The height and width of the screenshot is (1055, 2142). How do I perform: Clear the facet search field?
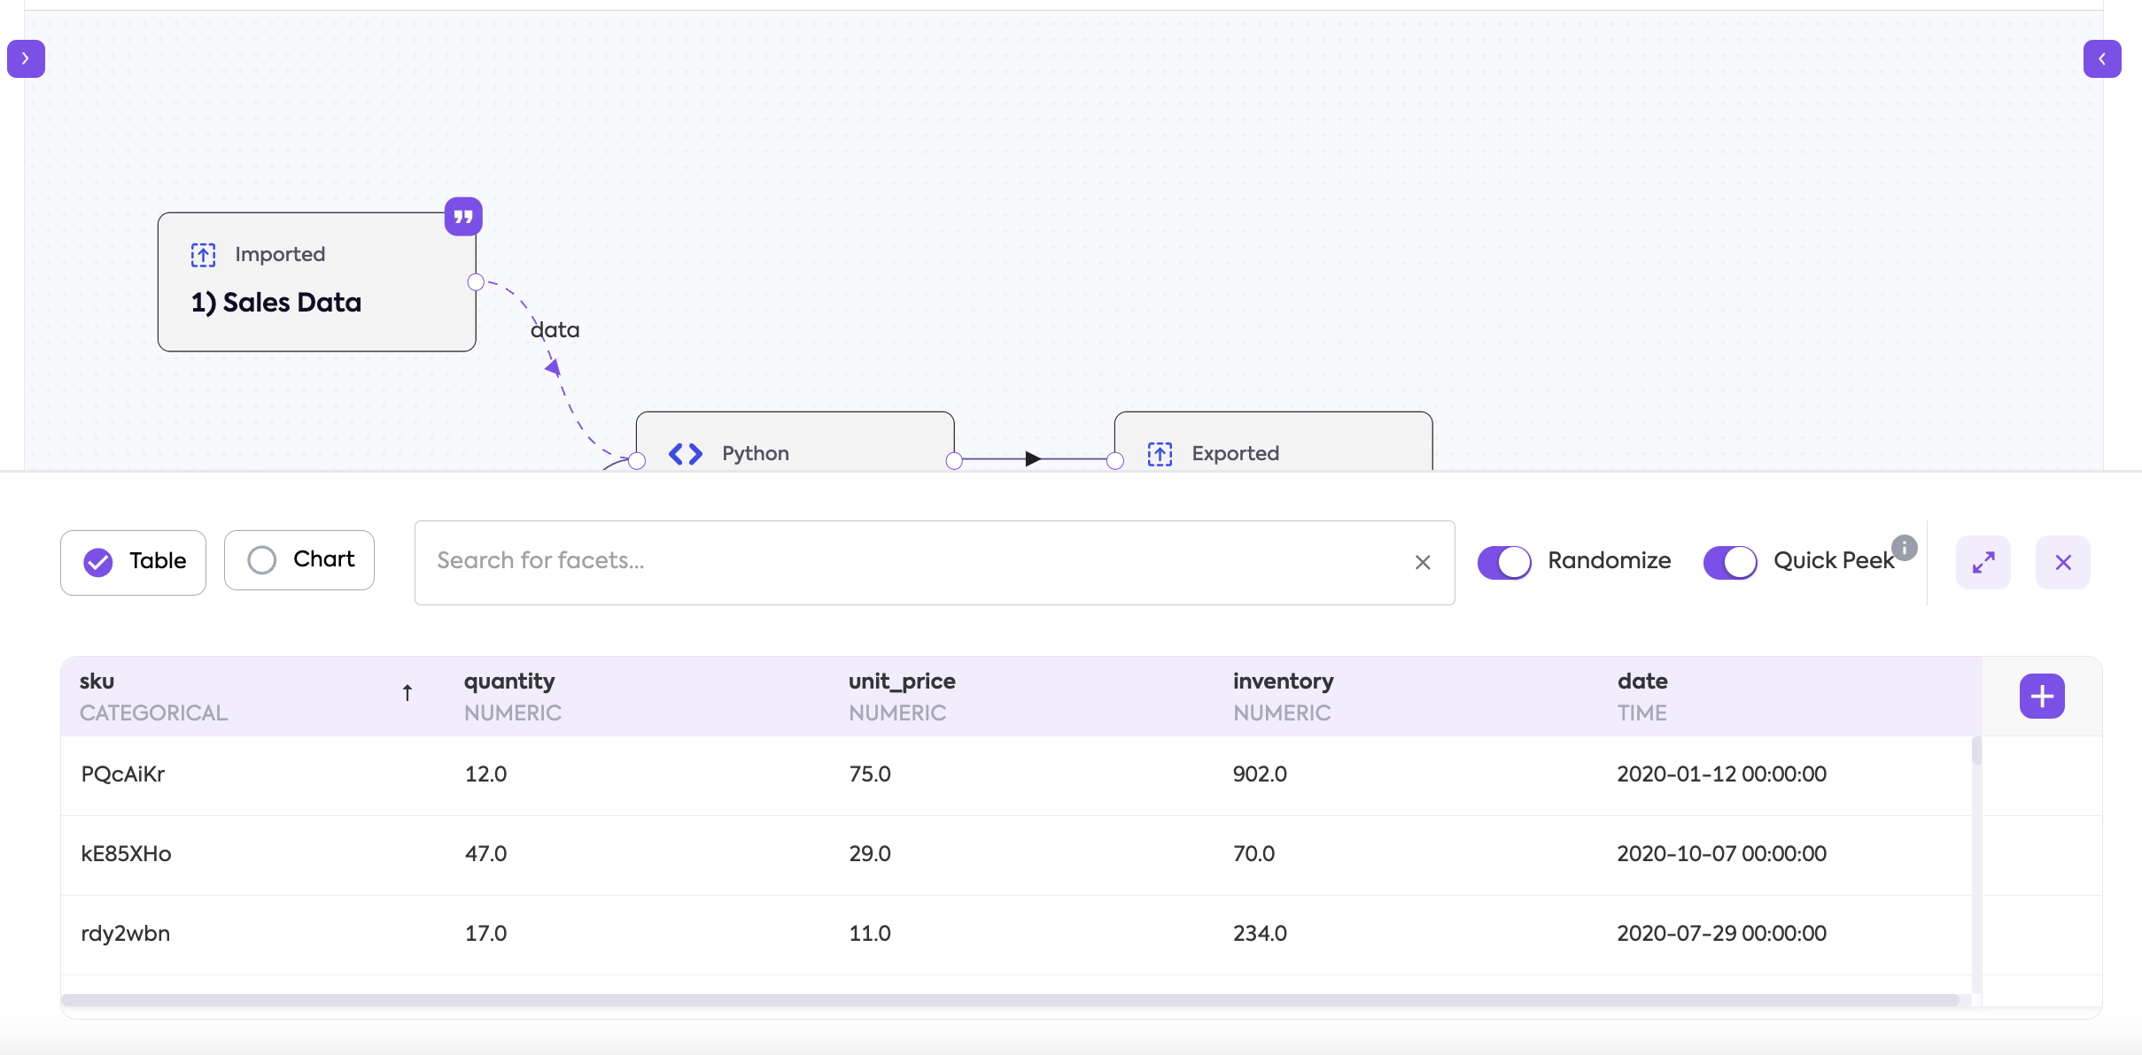point(1423,563)
